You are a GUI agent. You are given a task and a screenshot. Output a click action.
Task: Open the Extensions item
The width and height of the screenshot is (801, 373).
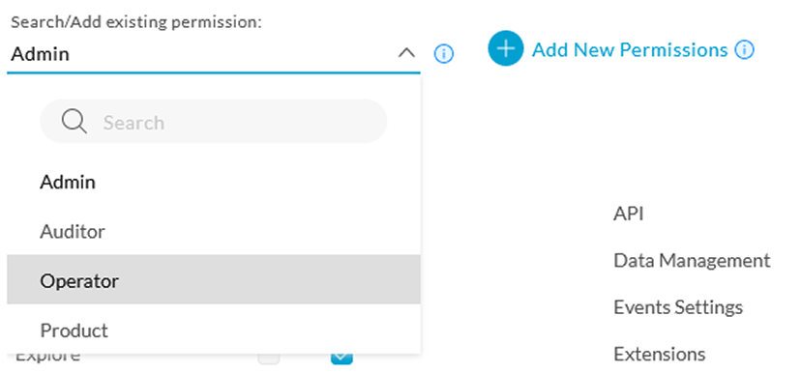(x=660, y=354)
